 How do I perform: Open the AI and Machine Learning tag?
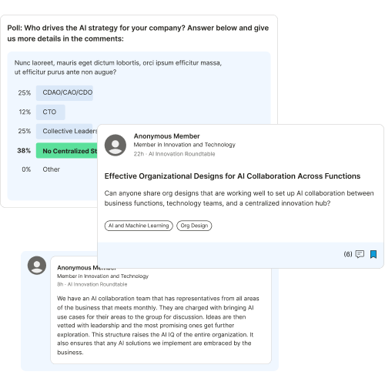click(139, 226)
